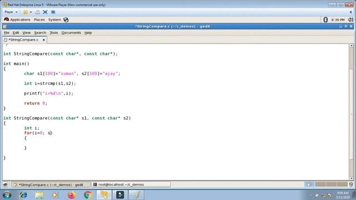Open gedit Tools menu
This screenshot has width=356, height=200.
[54, 33]
